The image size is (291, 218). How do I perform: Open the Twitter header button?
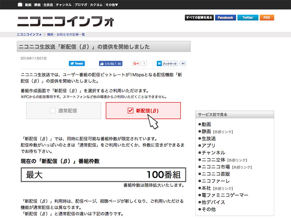pos(248,17)
